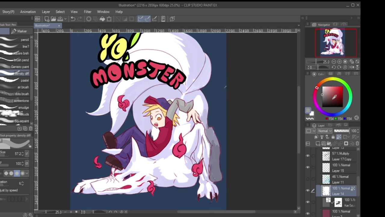Open the Normal blending mode dropdown
This screenshot has height=217, width=385.
(325, 131)
